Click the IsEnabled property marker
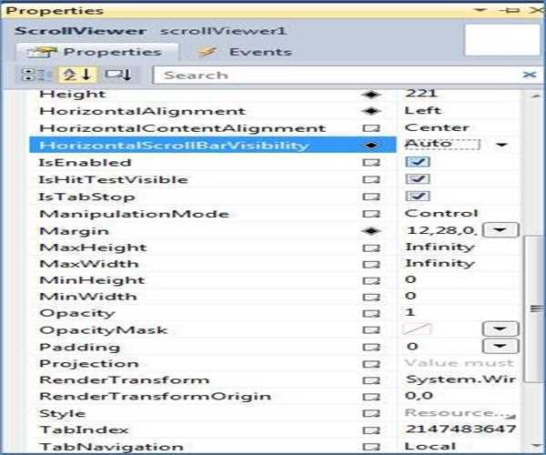This screenshot has width=546, height=455. 371,163
